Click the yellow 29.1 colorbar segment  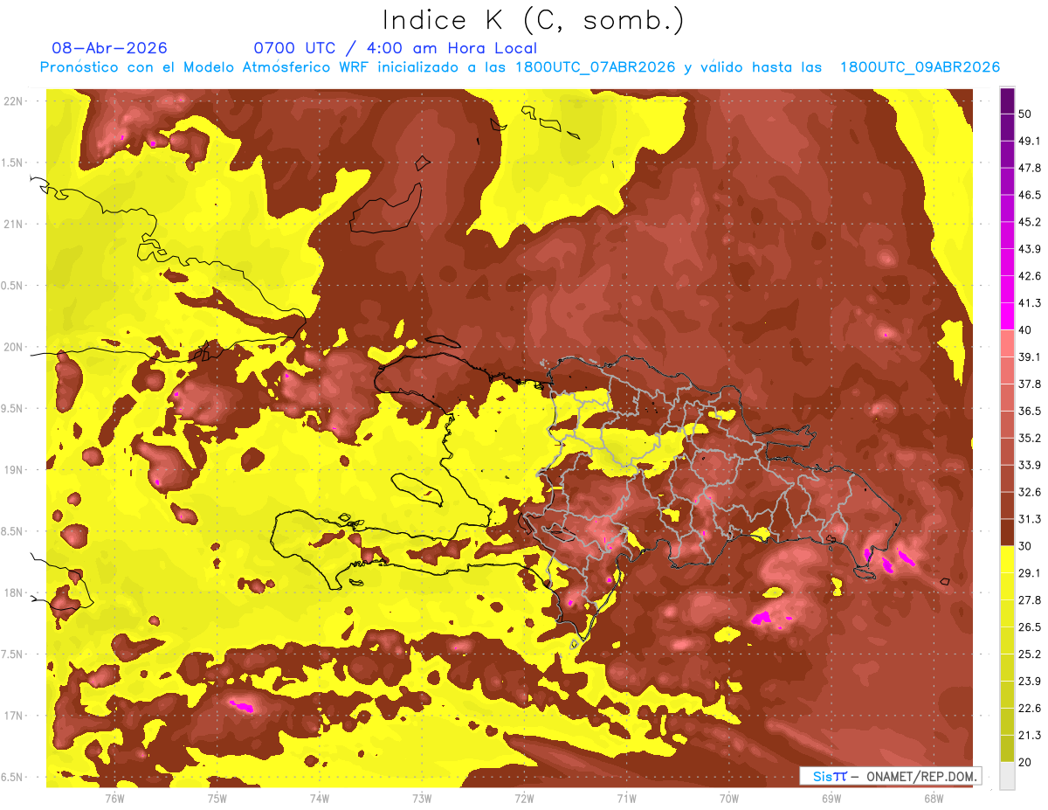pos(1007,559)
